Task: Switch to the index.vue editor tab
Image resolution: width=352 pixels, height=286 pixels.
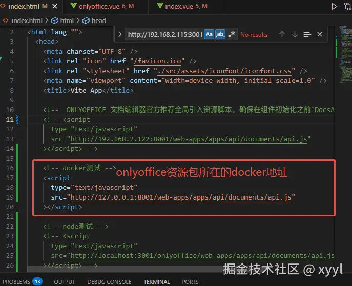Action: [x=182, y=6]
